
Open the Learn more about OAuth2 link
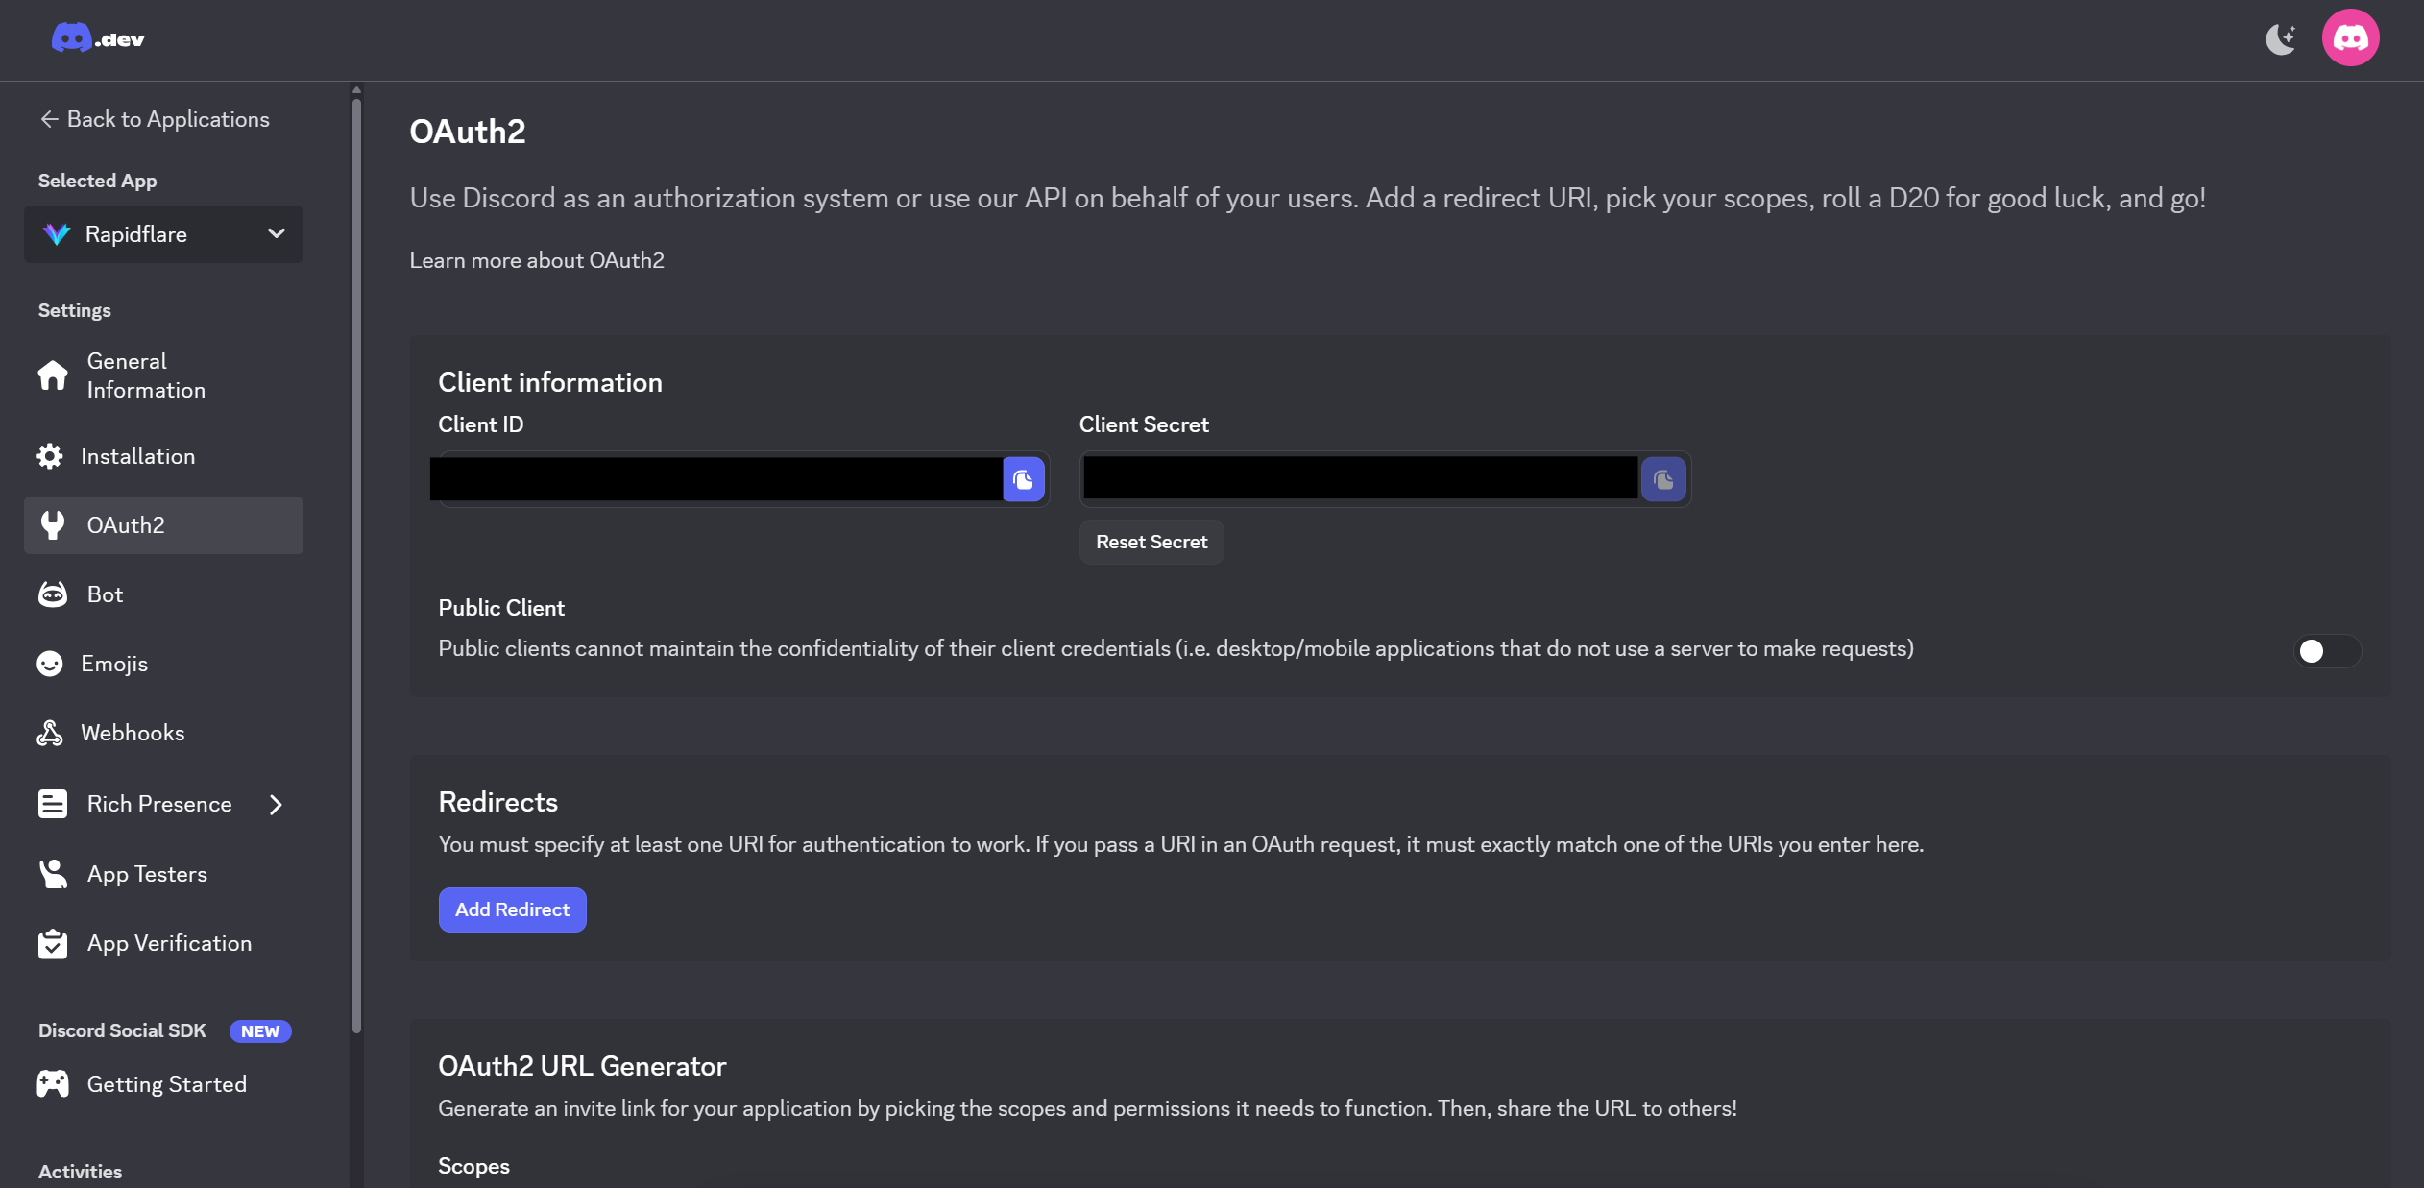pos(536,260)
